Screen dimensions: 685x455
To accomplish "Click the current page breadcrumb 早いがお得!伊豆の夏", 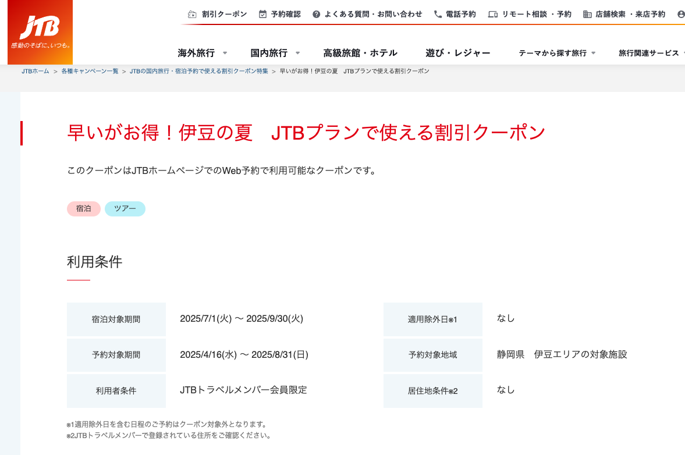I will [354, 71].
